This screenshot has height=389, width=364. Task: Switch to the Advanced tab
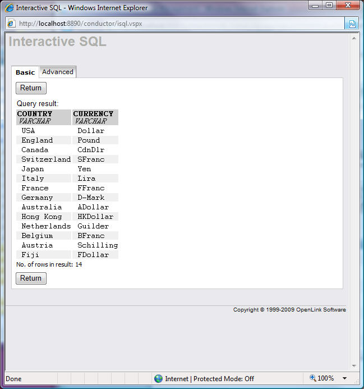pyautogui.click(x=58, y=72)
